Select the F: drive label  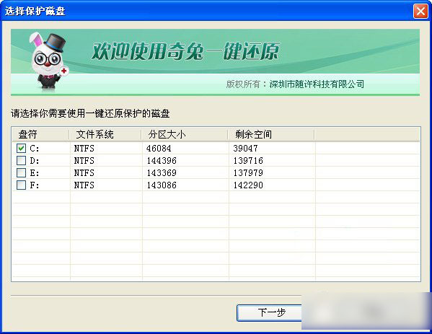click(35, 185)
